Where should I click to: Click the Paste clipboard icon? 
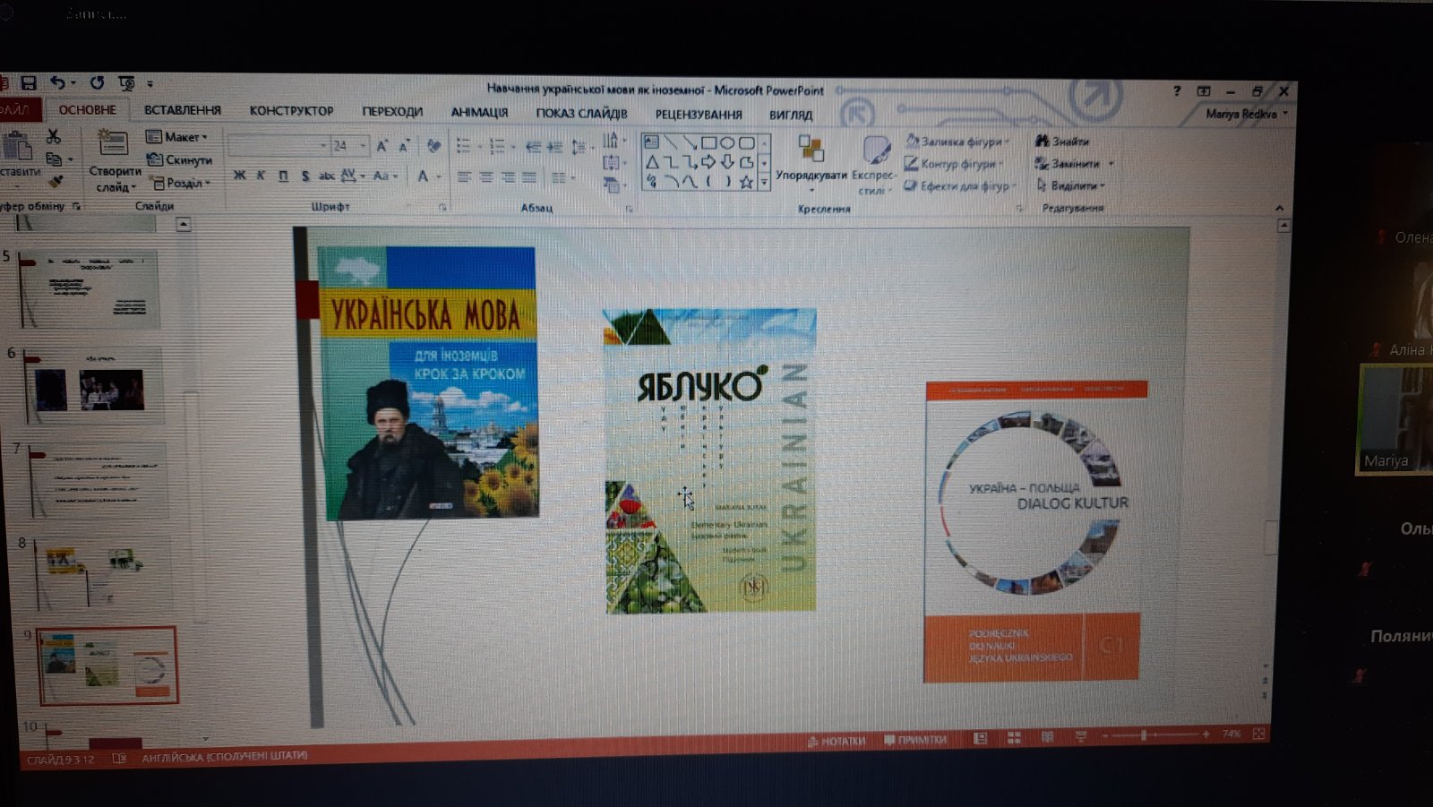[x=18, y=145]
